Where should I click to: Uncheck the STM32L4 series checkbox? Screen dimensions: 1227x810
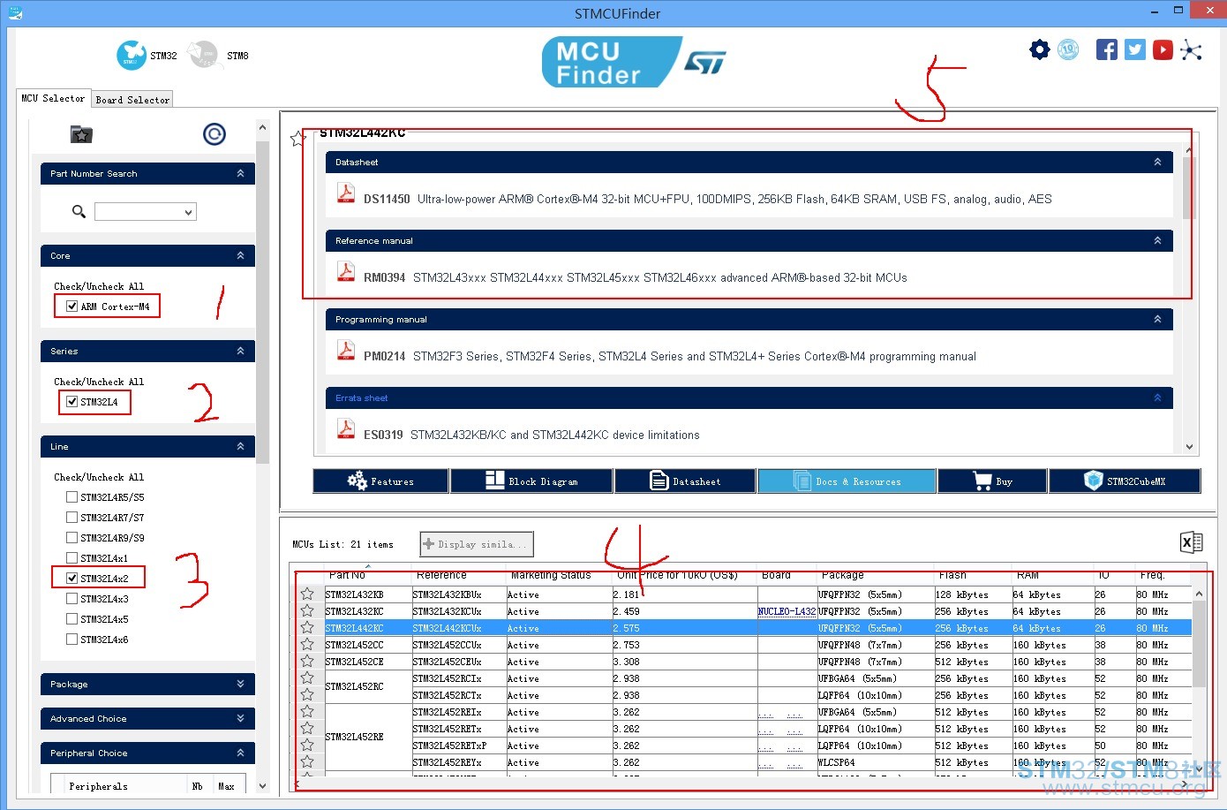pyautogui.click(x=72, y=402)
